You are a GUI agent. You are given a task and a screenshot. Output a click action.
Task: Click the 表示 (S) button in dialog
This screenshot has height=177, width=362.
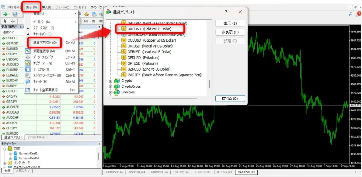pos(230,24)
